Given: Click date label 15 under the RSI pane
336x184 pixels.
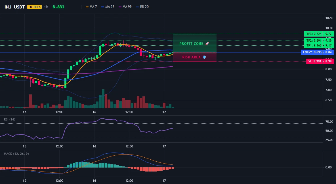Looking at the screenshot, I should (x=24, y=146).
